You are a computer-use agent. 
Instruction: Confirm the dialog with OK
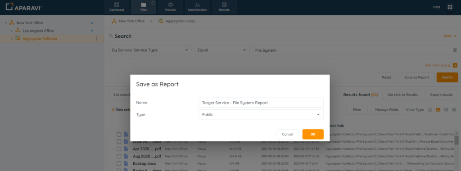pos(313,134)
